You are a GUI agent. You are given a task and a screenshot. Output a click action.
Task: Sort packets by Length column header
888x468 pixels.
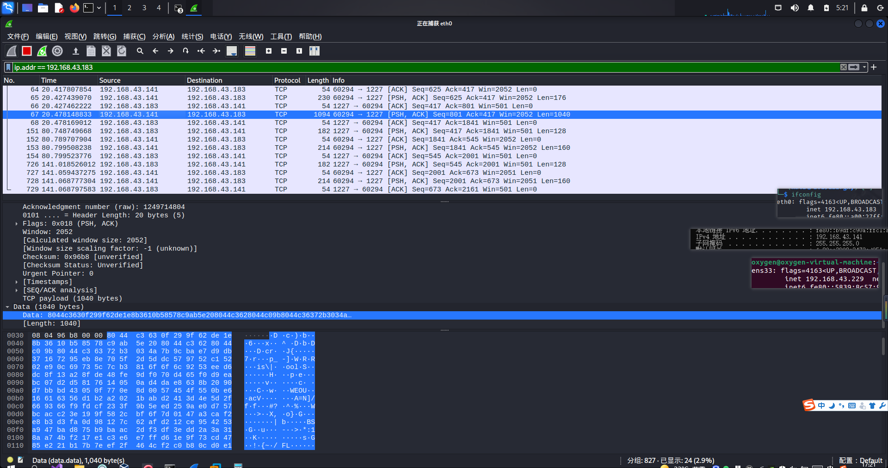point(318,80)
